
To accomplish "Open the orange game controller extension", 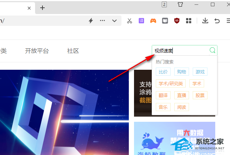I will tap(153, 21).
